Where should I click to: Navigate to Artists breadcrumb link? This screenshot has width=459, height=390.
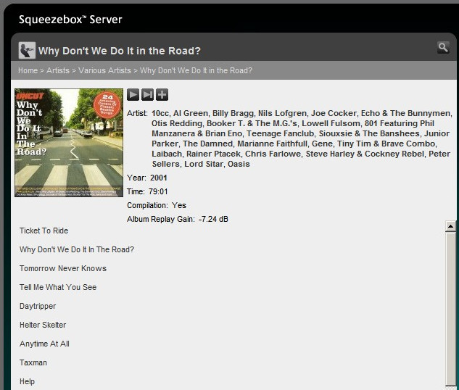pyautogui.click(x=58, y=70)
